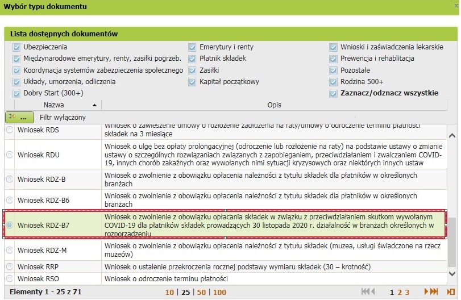Viewport: 461px width, 300px height.
Task: Select the Wniosek RRP radio button
Action: pos(10,266)
